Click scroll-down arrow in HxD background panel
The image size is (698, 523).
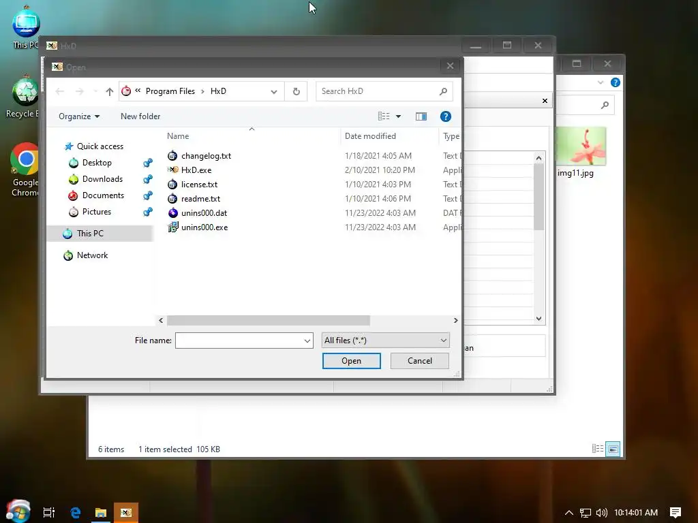pos(538,319)
